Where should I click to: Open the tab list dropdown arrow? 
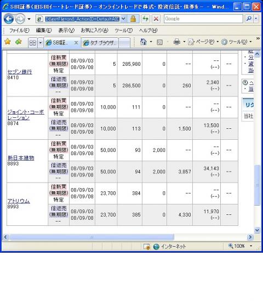(x=41, y=43)
